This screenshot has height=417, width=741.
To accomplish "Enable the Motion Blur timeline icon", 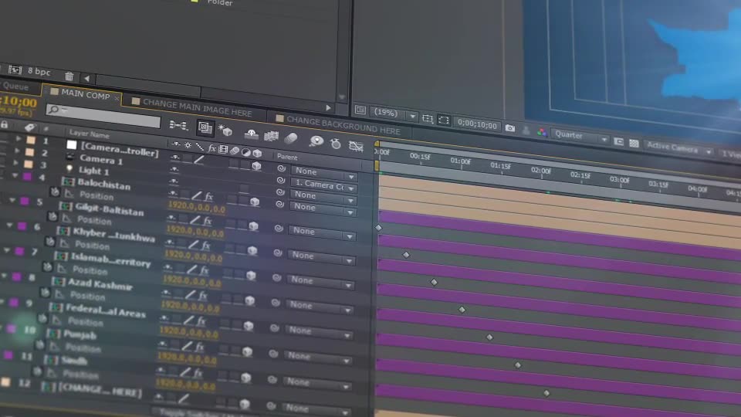I will coord(291,138).
